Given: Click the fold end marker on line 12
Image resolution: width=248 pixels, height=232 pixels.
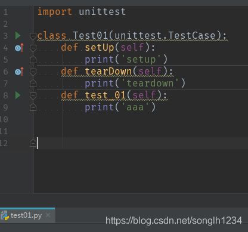Looking at the screenshot, I should click(x=33, y=143).
